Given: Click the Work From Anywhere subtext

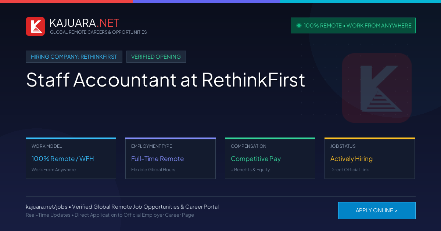Looking at the screenshot, I should pyautogui.click(x=54, y=170).
